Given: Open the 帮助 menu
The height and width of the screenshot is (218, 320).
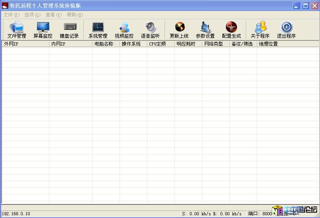Looking at the screenshot, I should (x=75, y=15).
